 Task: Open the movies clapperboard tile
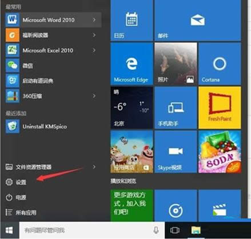pos(220,205)
